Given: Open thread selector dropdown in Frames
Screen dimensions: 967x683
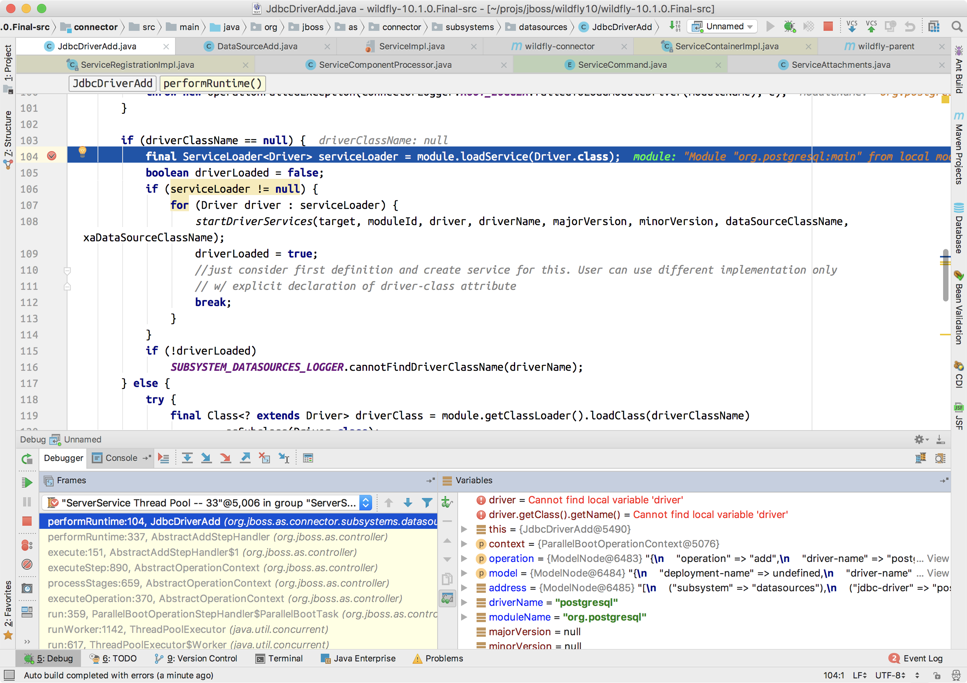Looking at the screenshot, I should [366, 503].
